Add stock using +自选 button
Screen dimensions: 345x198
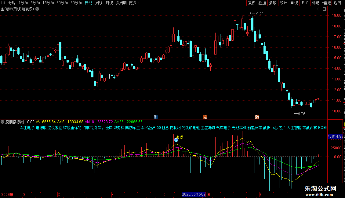[x=326, y=3]
